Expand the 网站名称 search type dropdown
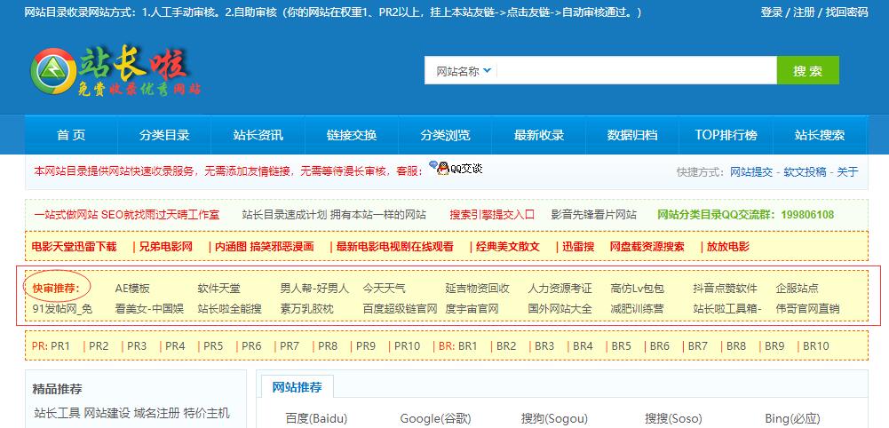This screenshot has width=889, height=428. click(463, 71)
